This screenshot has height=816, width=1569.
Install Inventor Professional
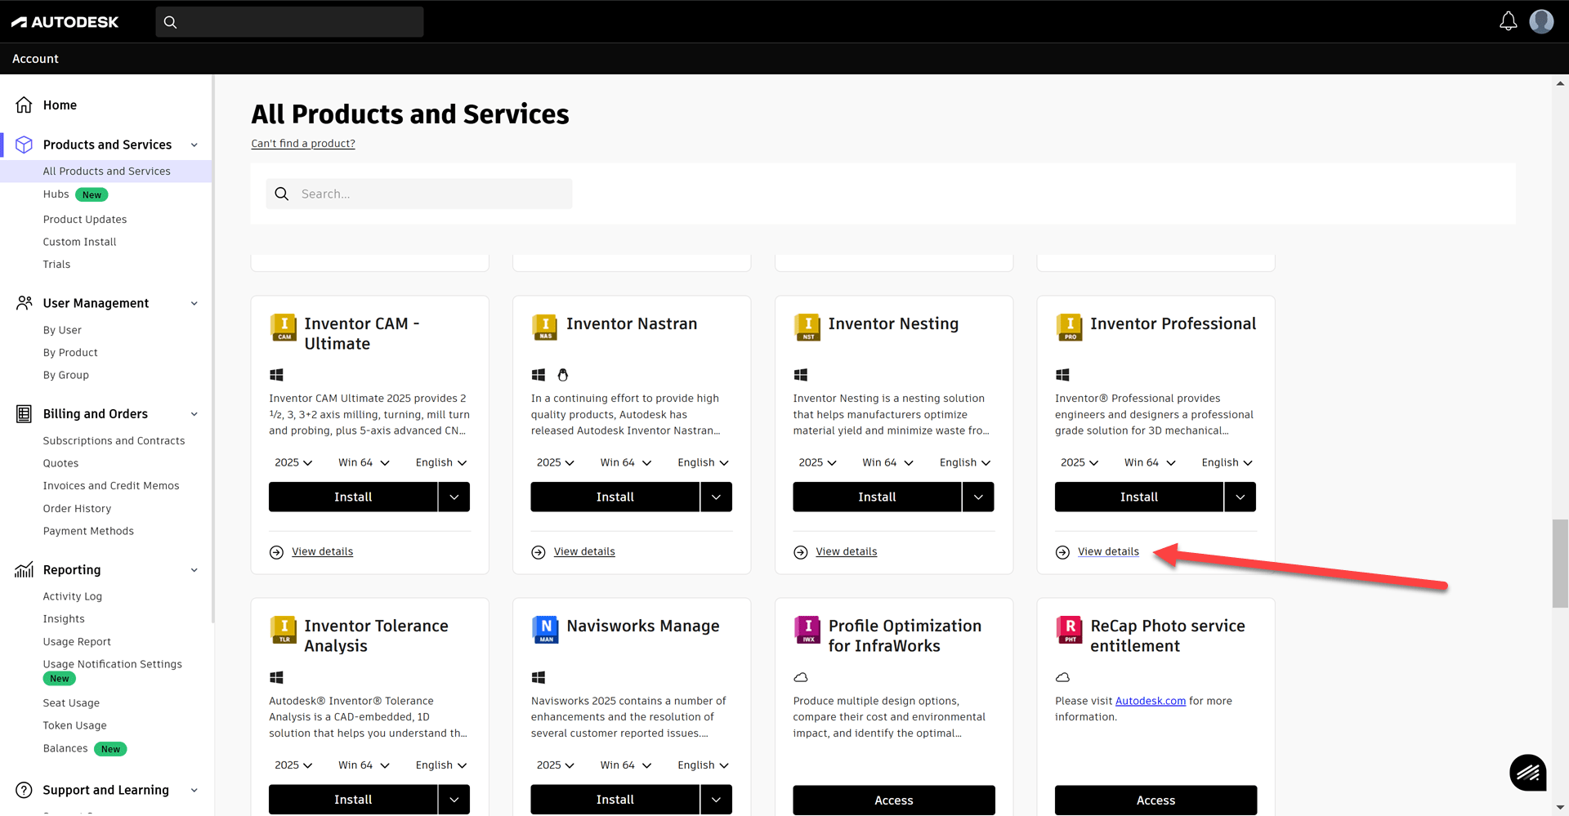(1138, 497)
